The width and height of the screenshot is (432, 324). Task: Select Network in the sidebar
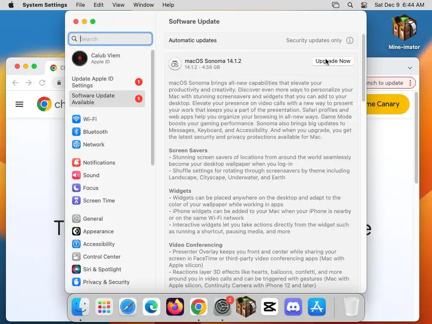click(108, 144)
